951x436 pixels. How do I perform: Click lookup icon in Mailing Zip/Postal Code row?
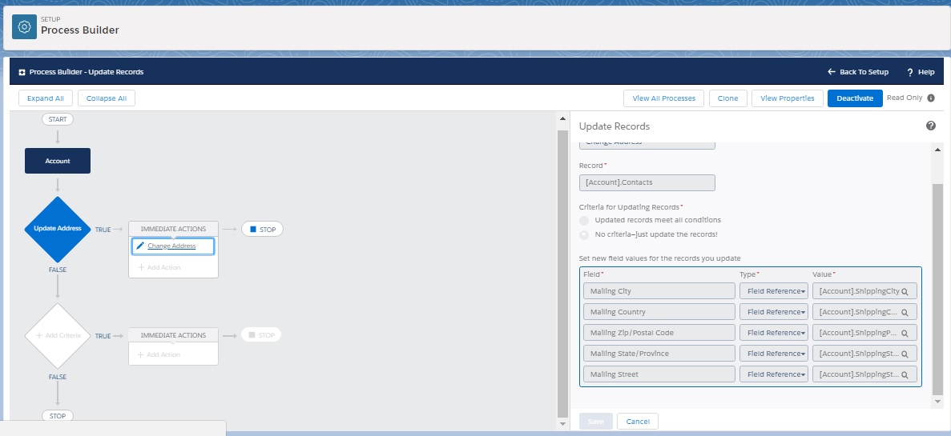point(905,333)
